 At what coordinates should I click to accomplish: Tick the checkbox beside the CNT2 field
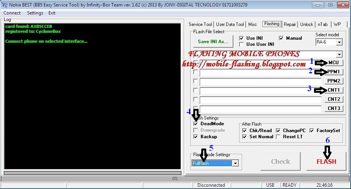196,99
